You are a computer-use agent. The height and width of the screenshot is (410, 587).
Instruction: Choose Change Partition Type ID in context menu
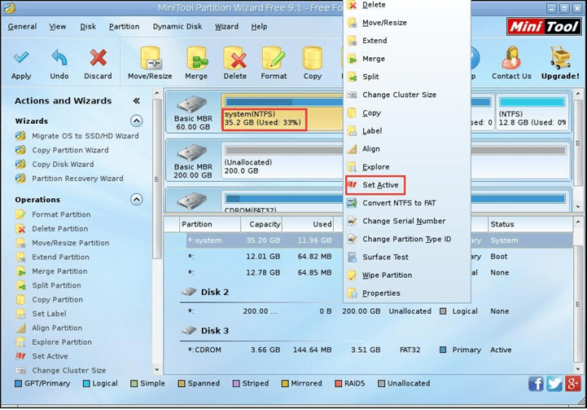click(x=407, y=239)
